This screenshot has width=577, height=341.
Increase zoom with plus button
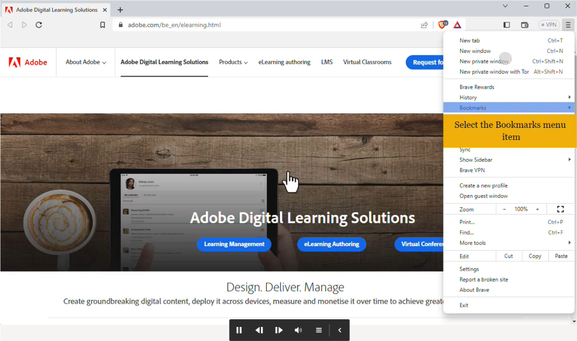pyautogui.click(x=538, y=209)
